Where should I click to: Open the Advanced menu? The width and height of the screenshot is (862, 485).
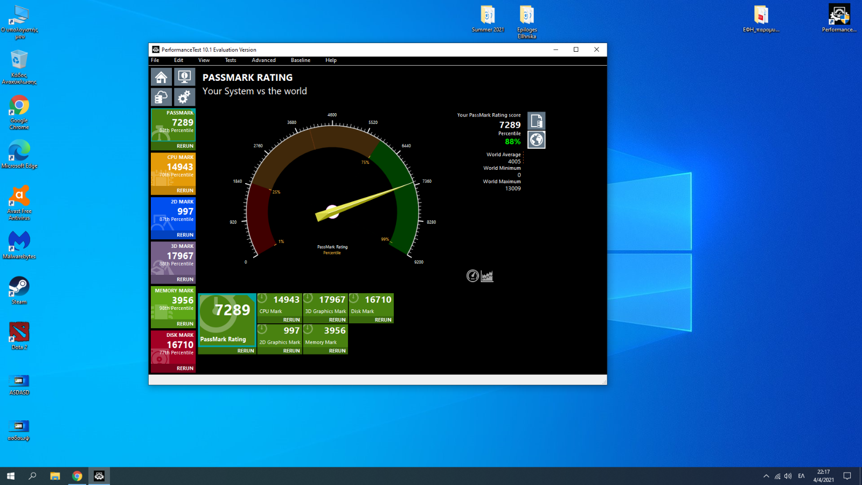[x=263, y=60]
